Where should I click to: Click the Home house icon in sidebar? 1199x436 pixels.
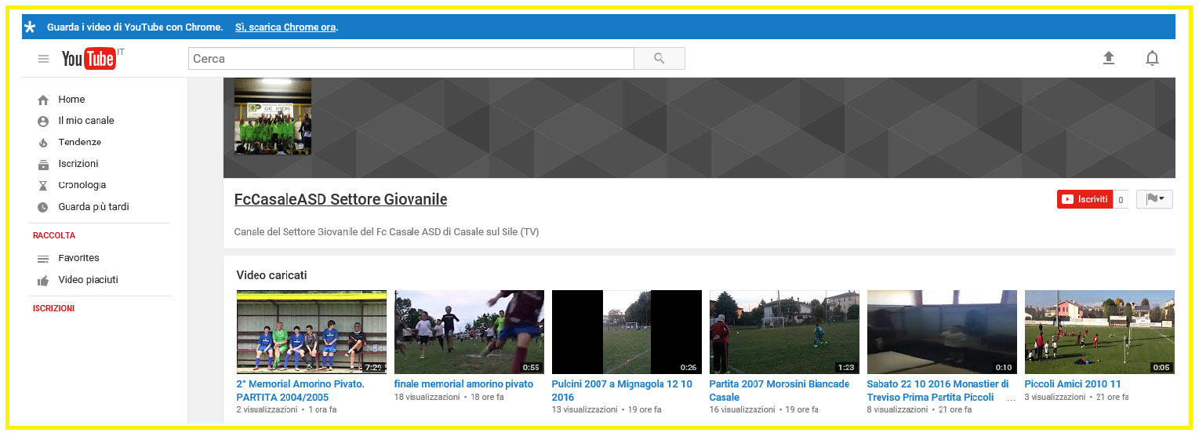pos(43,100)
